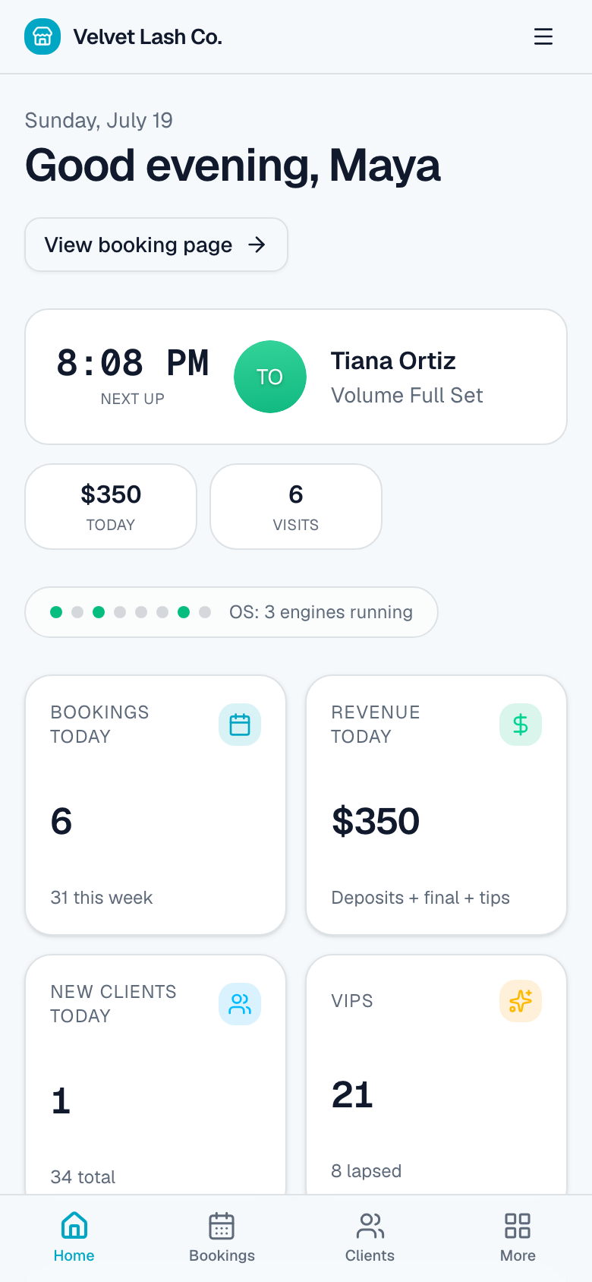Click the dollar icon in Revenue Today card
This screenshot has width=592, height=1282.
point(521,725)
